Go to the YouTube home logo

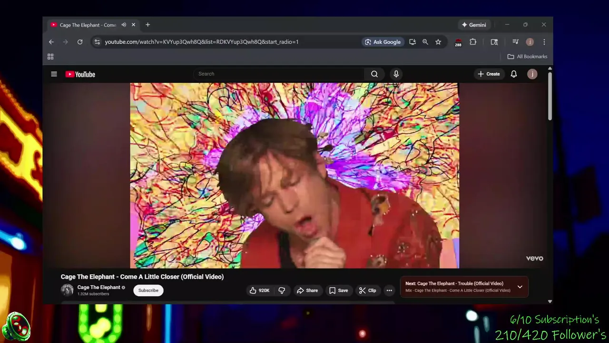[80, 74]
